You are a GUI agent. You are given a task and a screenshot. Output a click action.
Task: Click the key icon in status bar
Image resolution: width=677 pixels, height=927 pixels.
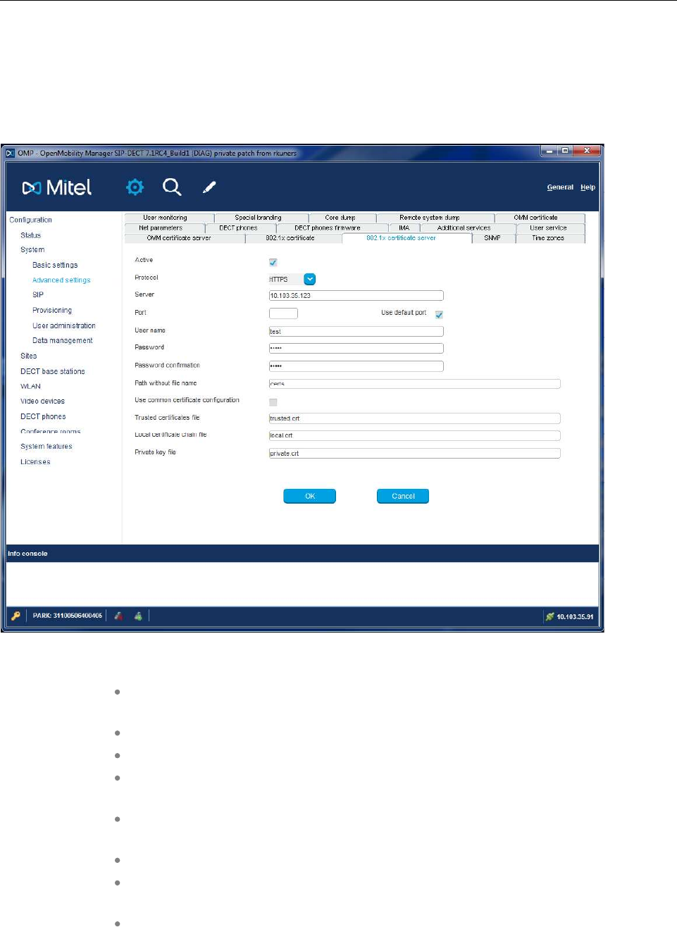pyautogui.click(x=15, y=616)
